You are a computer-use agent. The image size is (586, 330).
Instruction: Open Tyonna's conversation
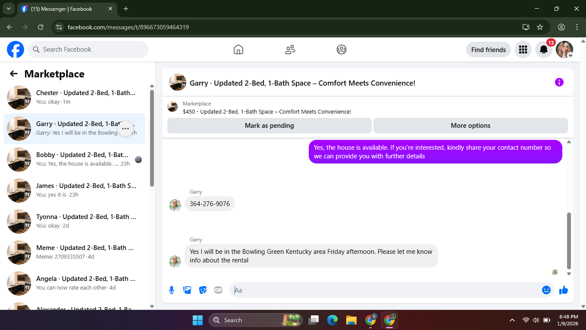click(x=74, y=222)
